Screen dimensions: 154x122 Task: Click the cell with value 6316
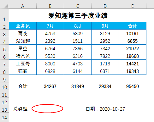78,56
